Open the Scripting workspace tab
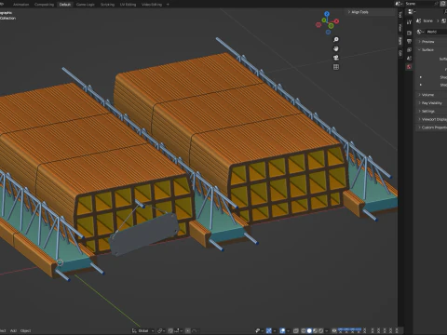The image size is (447, 335). click(107, 5)
